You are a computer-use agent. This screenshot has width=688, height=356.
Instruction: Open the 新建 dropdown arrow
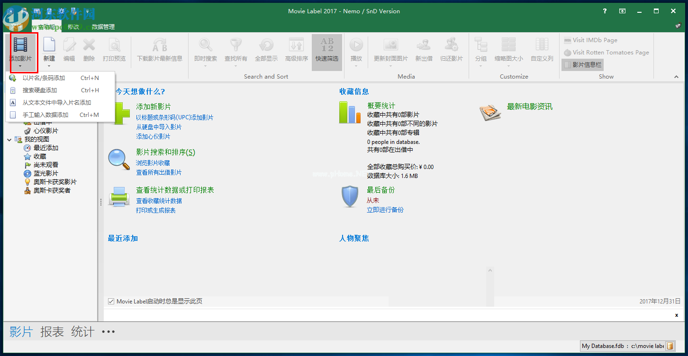click(x=49, y=66)
